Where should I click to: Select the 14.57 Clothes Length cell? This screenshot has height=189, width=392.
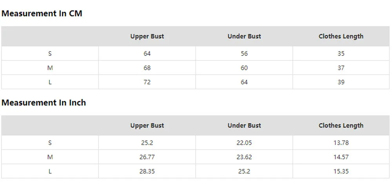click(341, 157)
